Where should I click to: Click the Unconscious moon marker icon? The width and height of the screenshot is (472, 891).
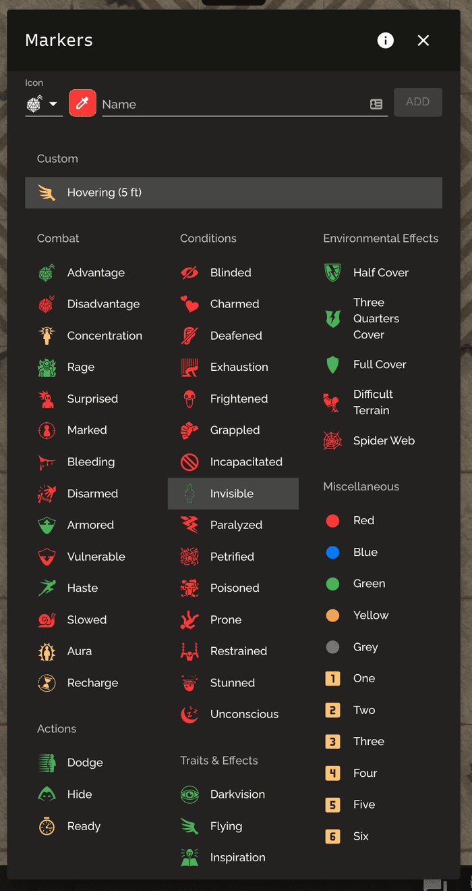point(189,714)
